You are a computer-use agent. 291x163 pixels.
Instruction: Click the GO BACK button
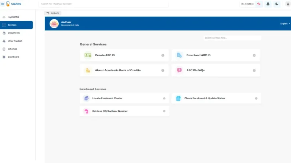click(53, 13)
